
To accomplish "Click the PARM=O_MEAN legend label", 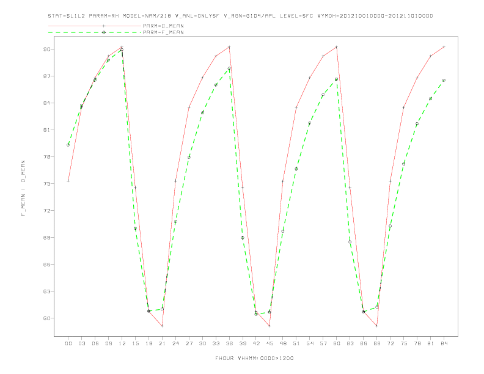I will click(x=163, y=26).
